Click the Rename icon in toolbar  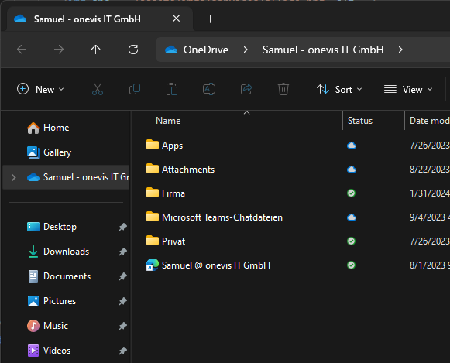tap(209, 89)
